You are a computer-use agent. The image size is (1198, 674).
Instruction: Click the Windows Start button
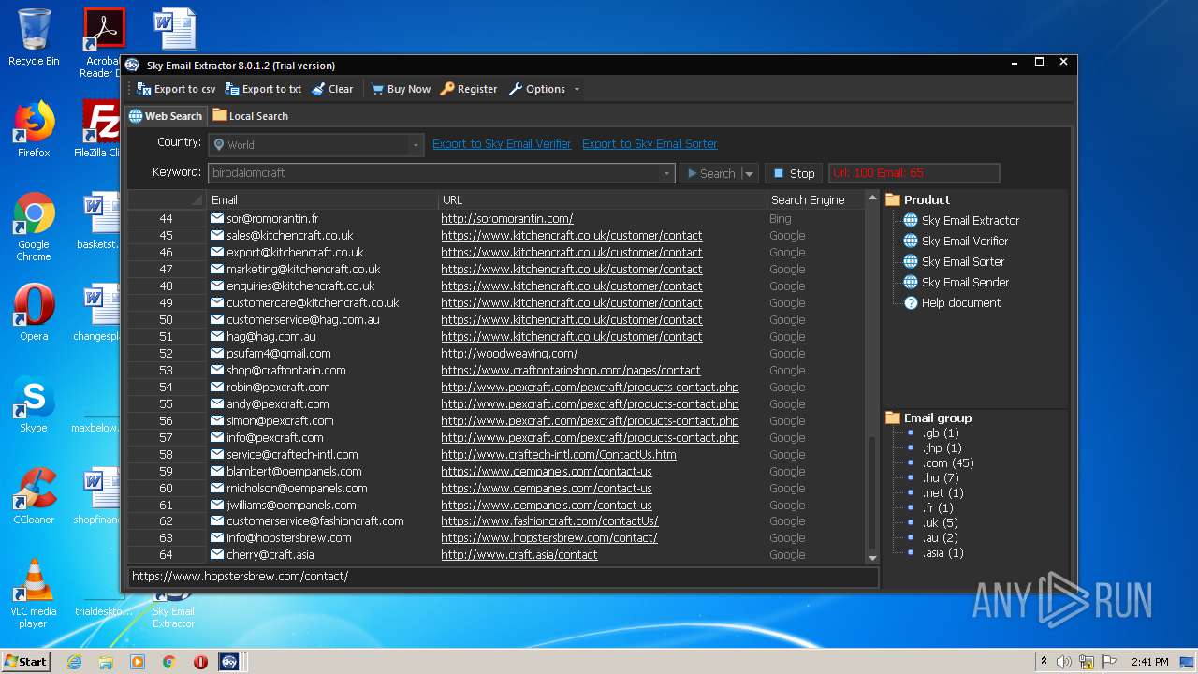coord(26,661)
